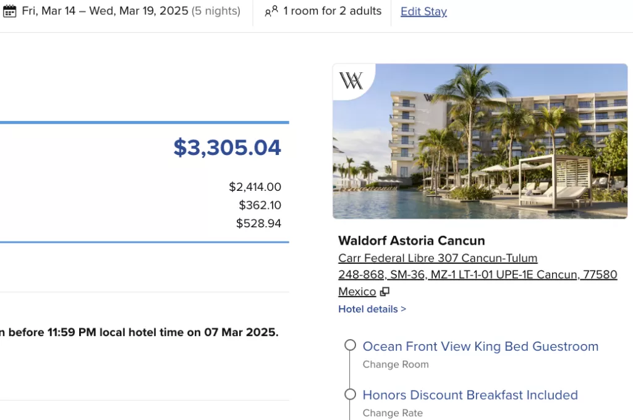Click the Carr Federal Libre 307 address line
Viewport: 633px width, 420px height.
[438, 258]
